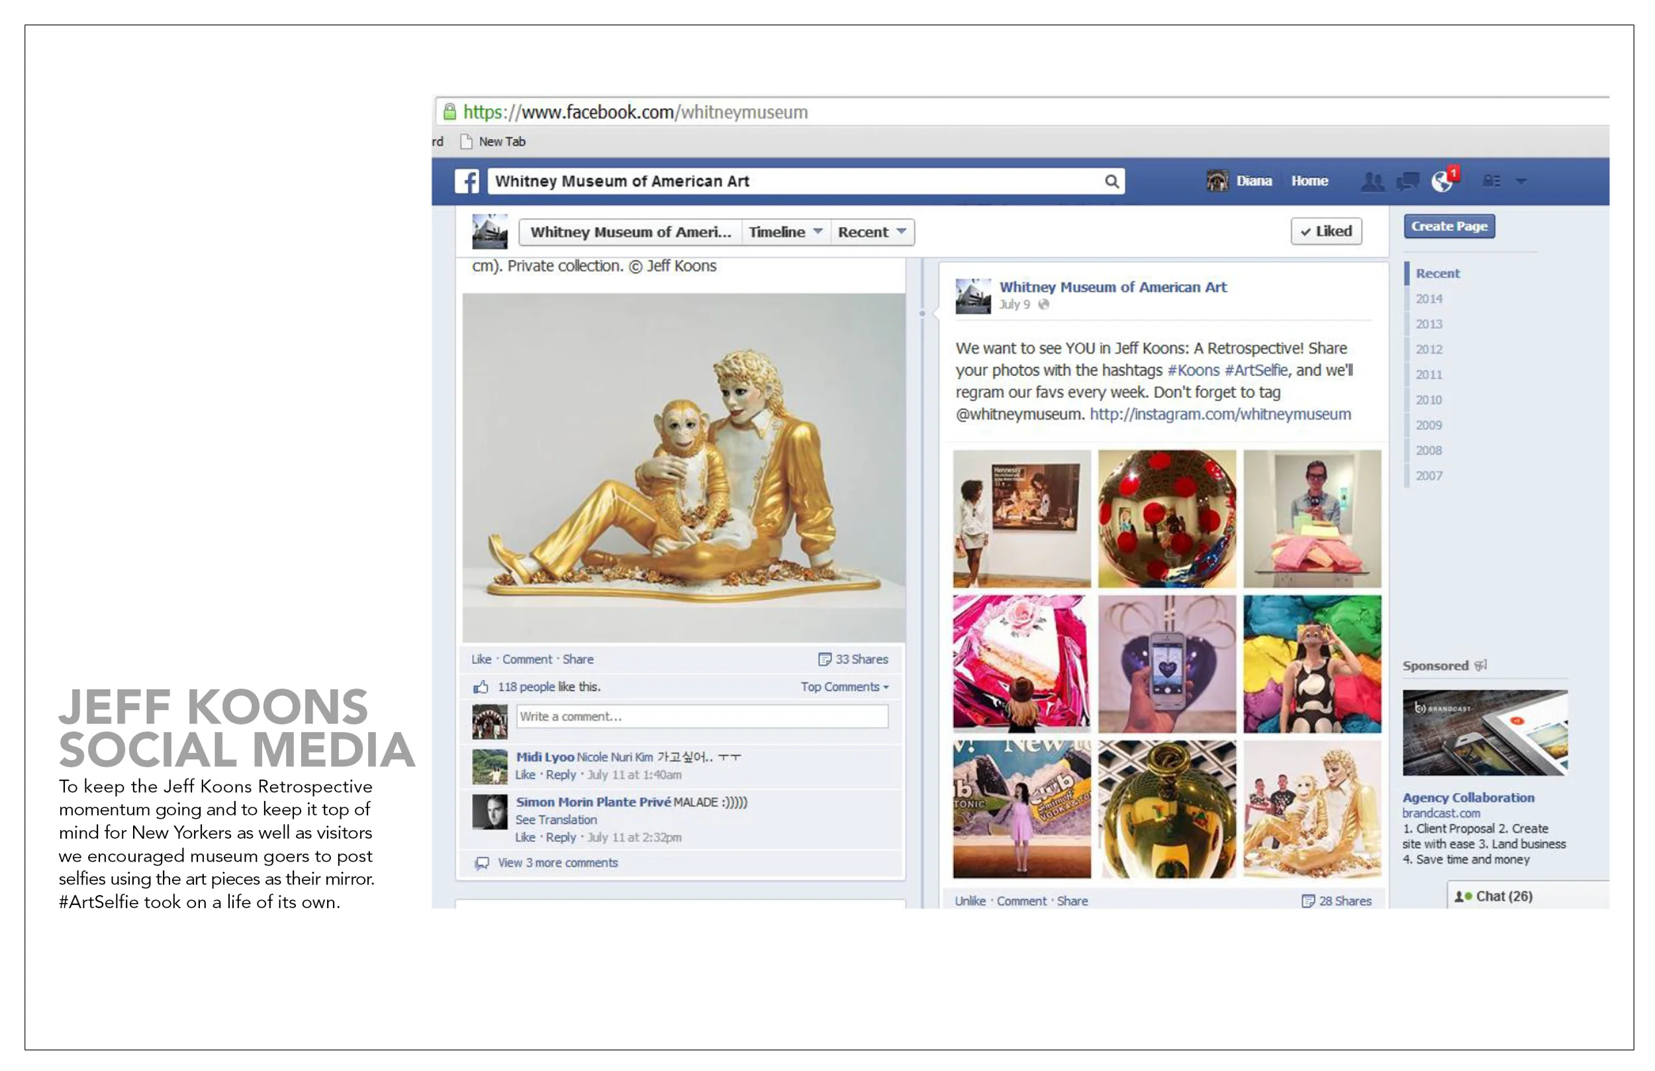Open the friend requests icon
The width and height of the screenshot is (1655, 1071).
[1372, 181]
